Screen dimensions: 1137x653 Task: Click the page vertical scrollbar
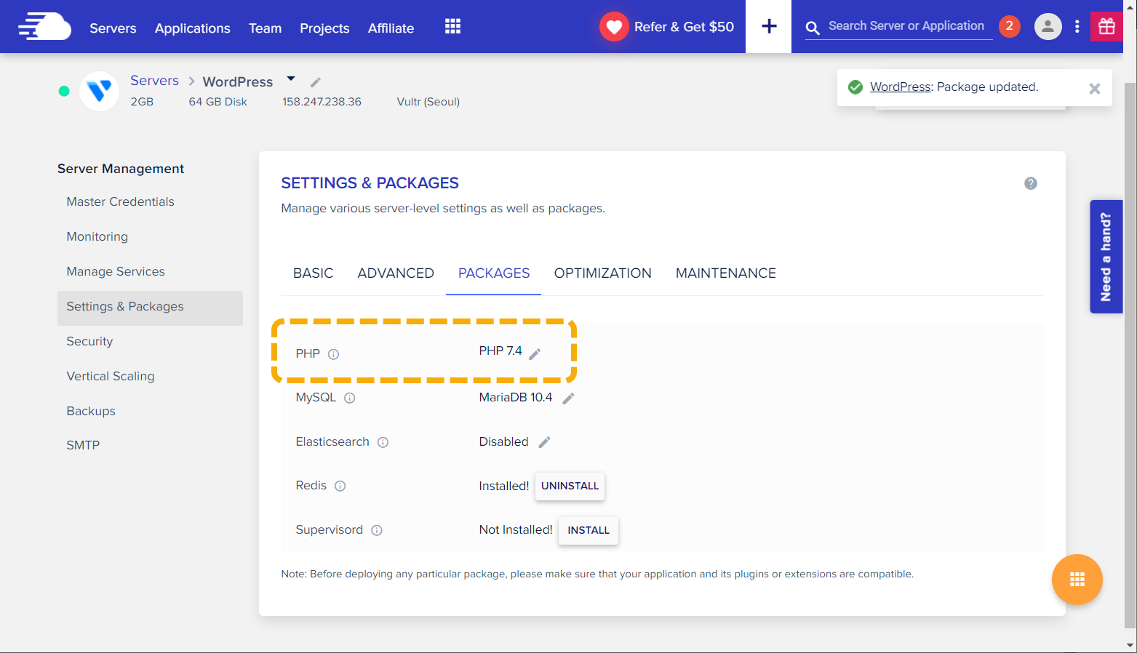[1130, 354]
